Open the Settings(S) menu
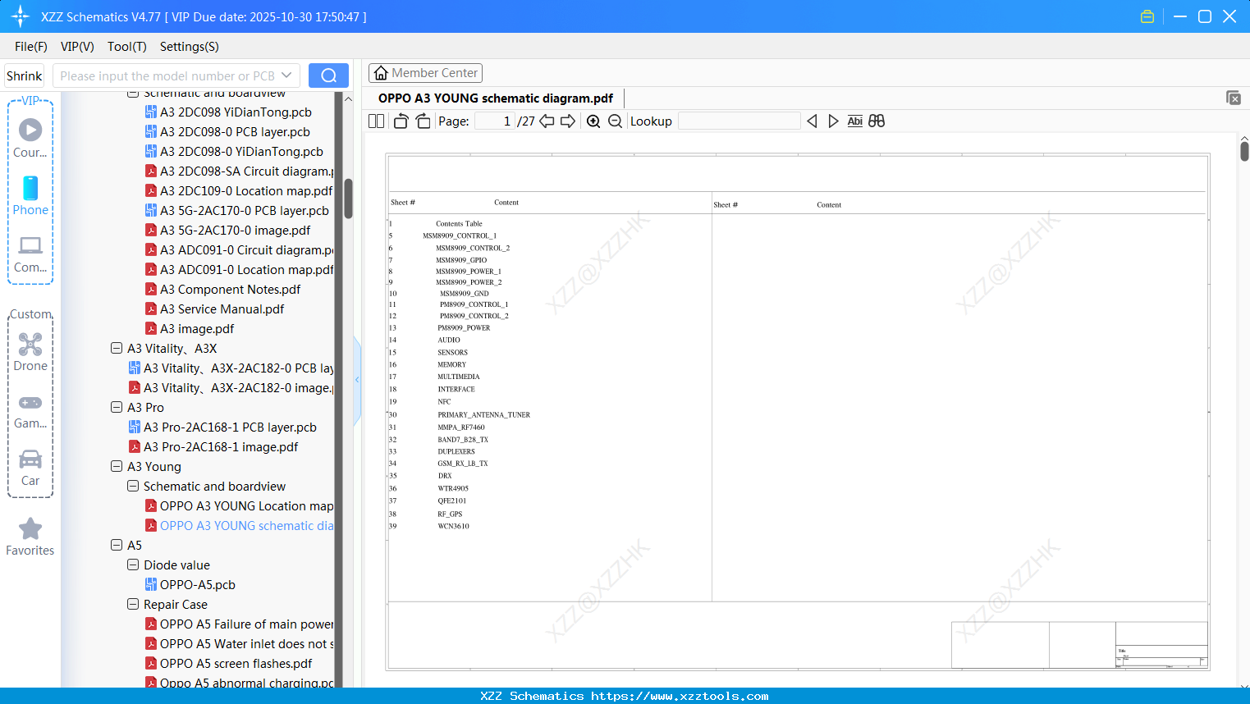The width and height of the screenshot is (1250, 704). pos(190,47)
